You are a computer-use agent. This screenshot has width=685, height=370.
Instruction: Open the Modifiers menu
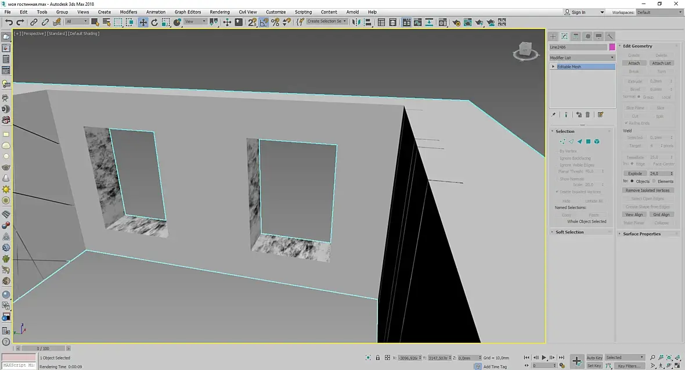128,12
